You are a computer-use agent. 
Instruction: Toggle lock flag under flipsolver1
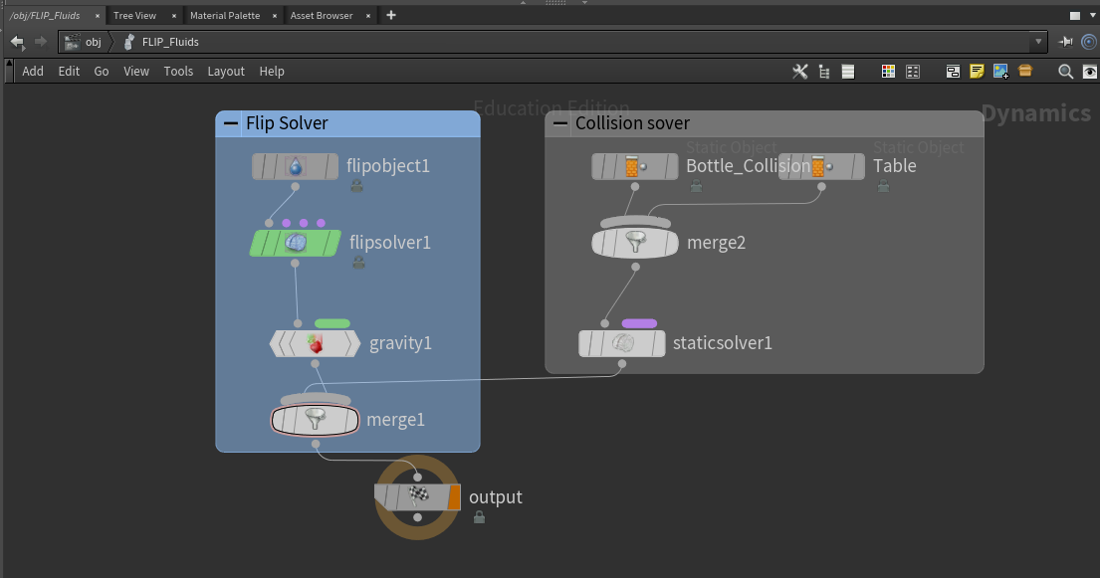coord(358,263)
